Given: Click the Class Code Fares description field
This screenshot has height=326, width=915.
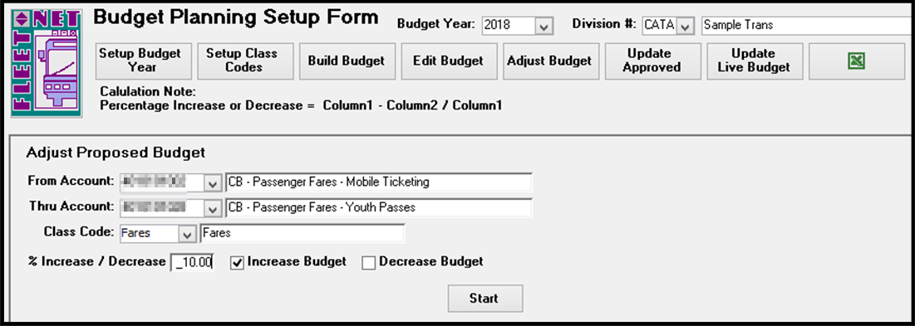Looking at the screenshot, I should (302, 234).
